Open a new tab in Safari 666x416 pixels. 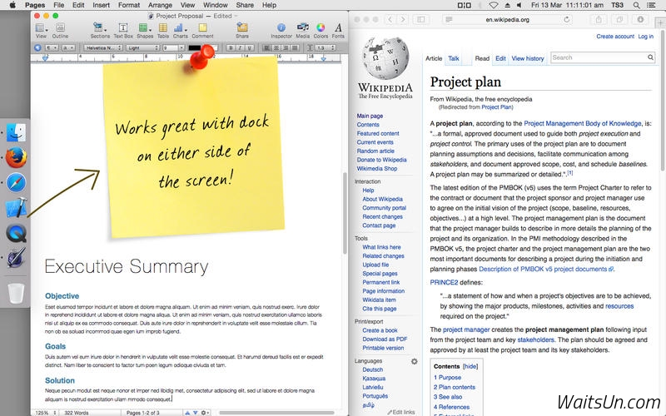661,23
